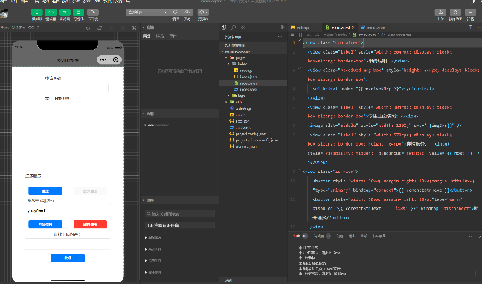The image size is (482, 284).
Task: Toggle the debugger panel green toolbar button
Action: (65, 13)
